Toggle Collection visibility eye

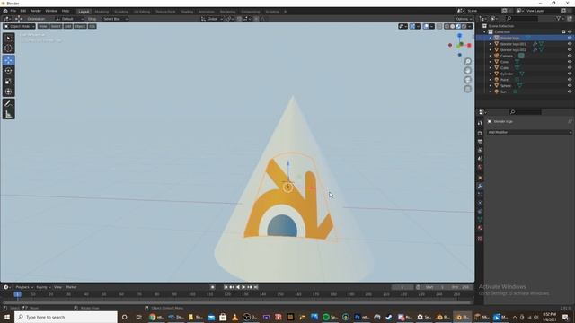click(570, 32)
